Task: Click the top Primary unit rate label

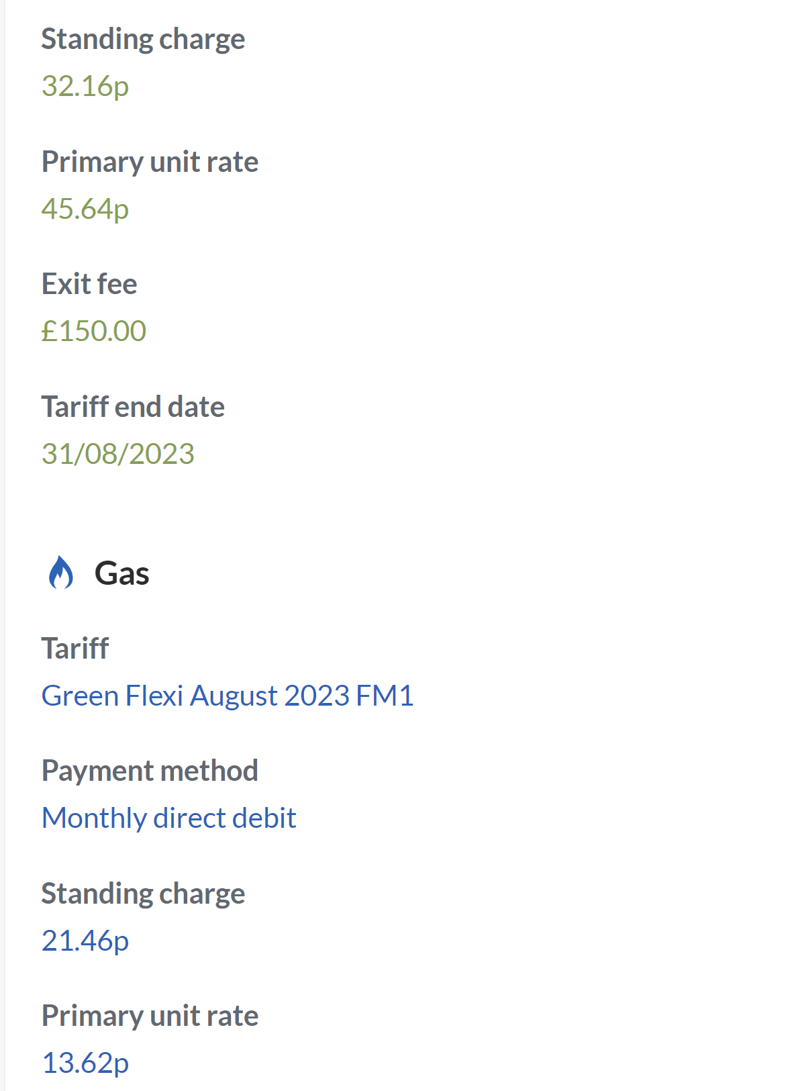Action: pyautogui.click(x=150, y=162)
